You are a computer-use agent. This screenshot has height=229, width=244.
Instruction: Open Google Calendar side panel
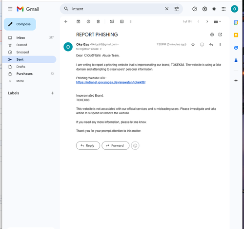click(x=236, y=22)
